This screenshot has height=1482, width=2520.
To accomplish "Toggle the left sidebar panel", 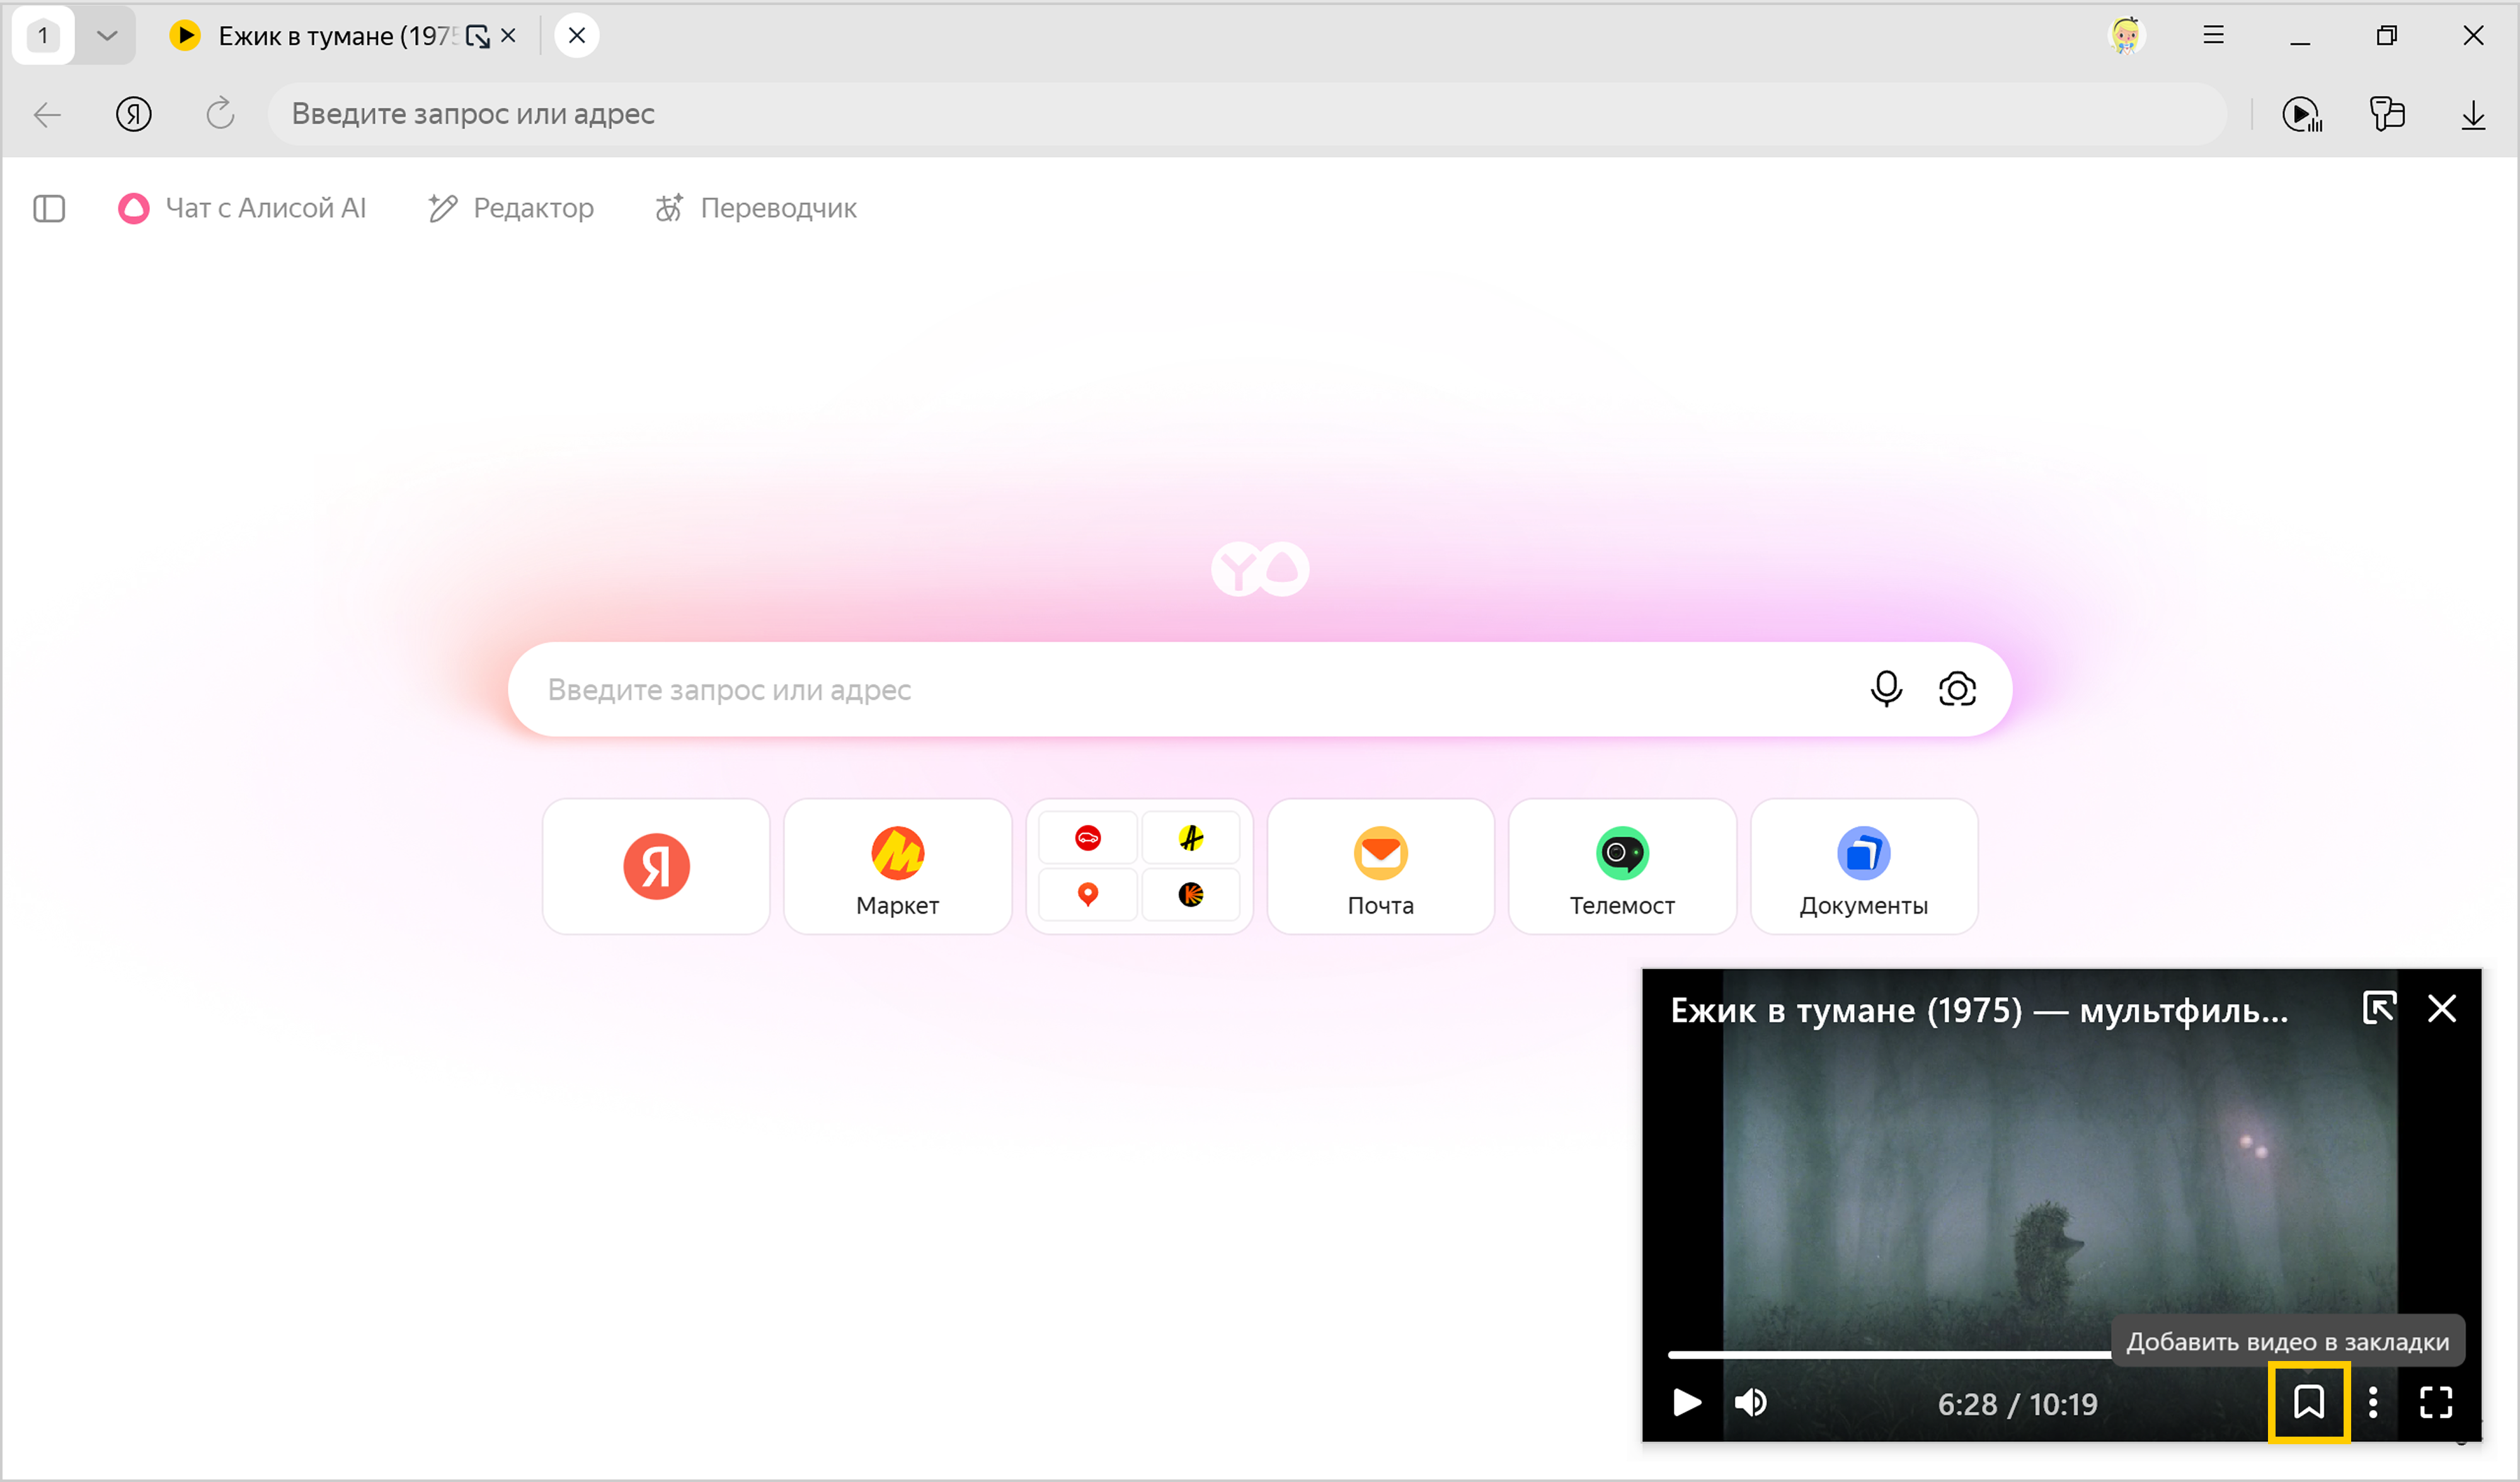I will coord(49,208).
